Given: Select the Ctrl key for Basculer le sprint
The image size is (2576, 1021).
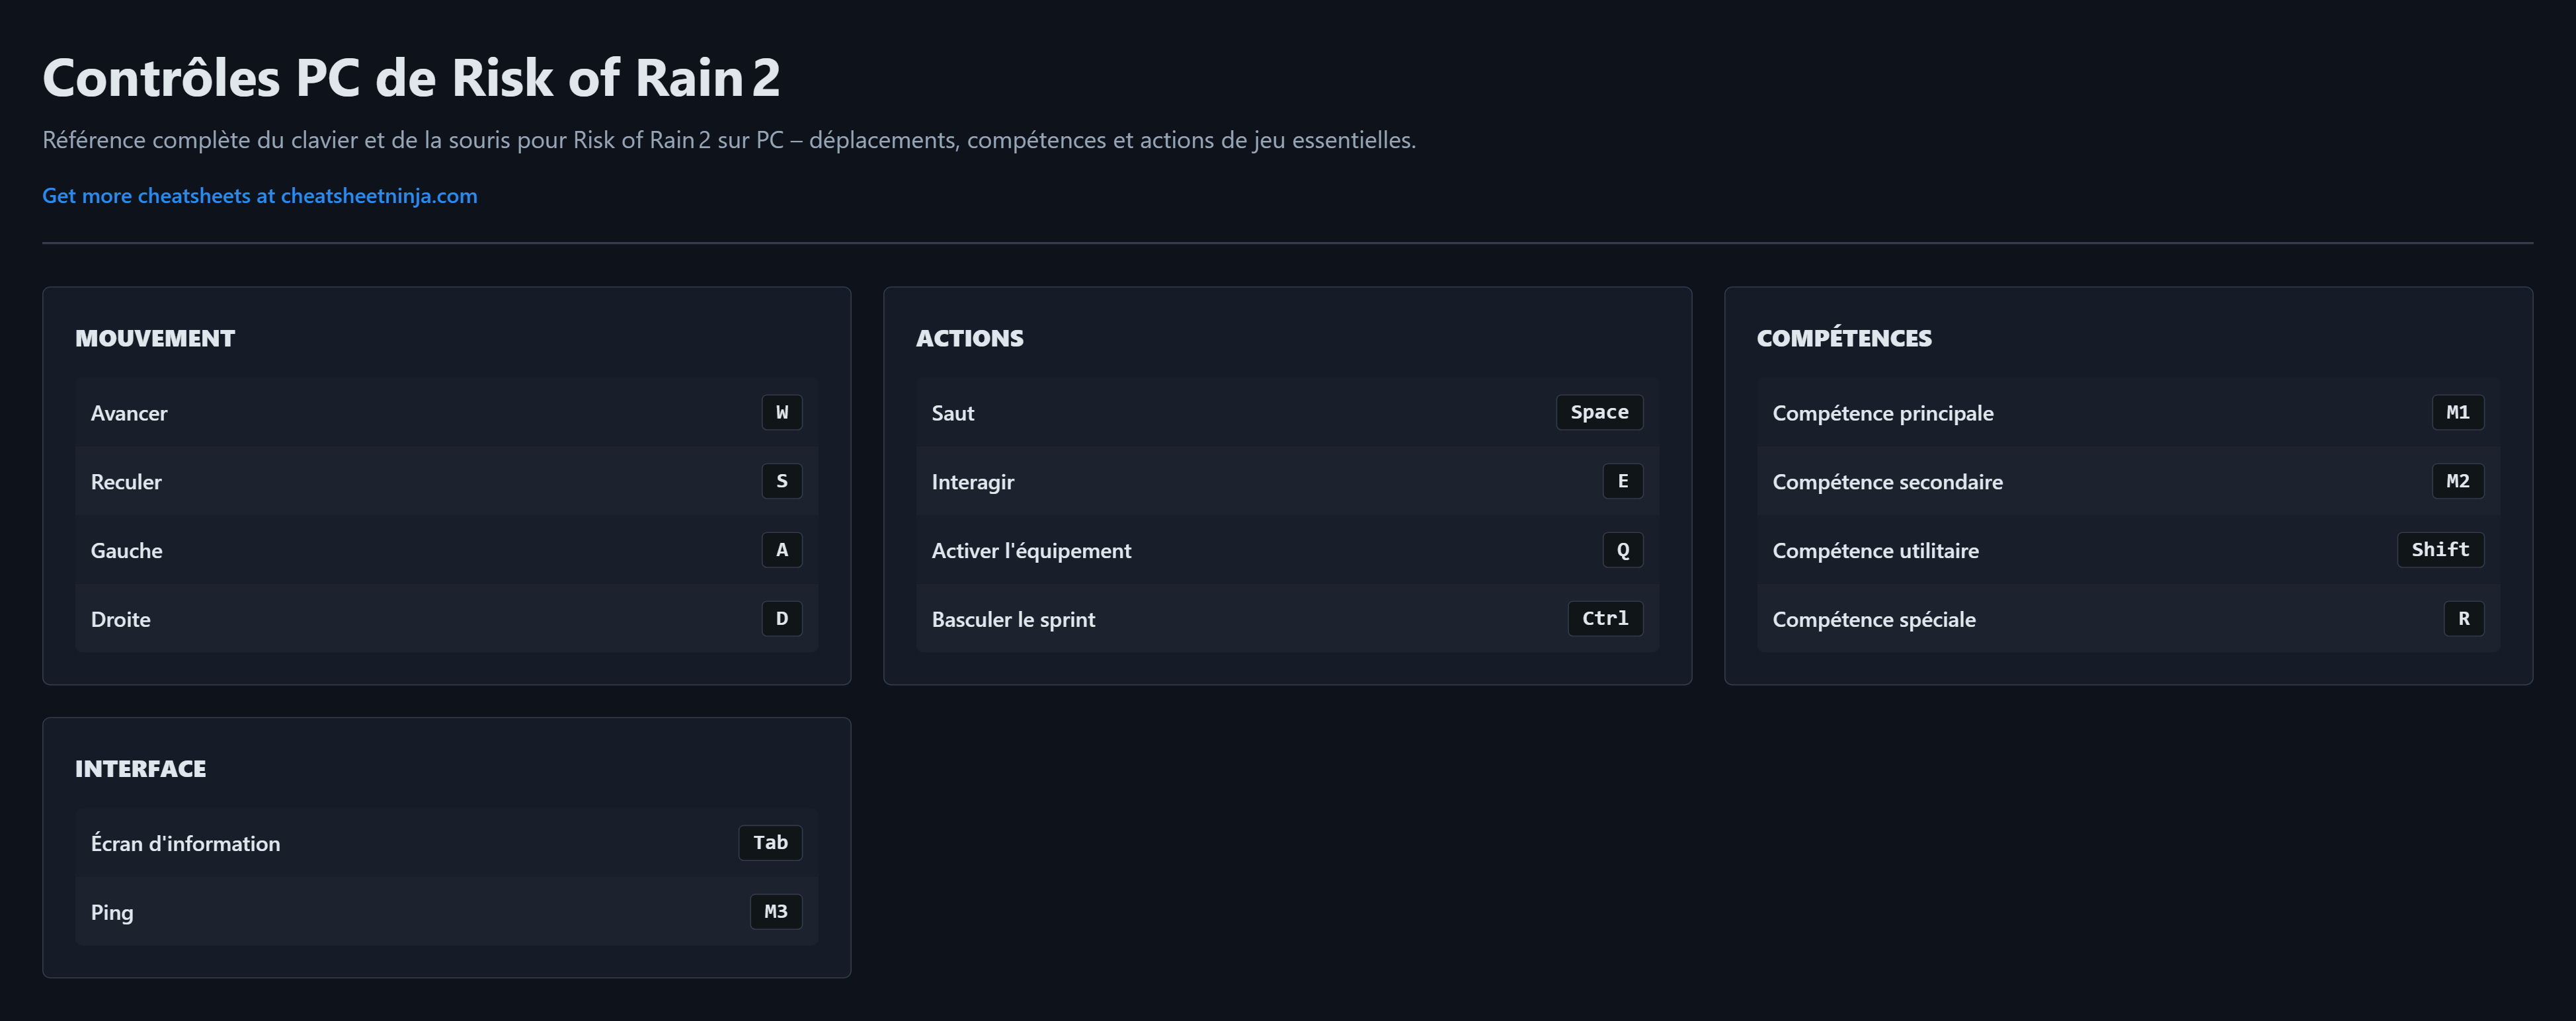Looking at the screenshot, I should click(1604, 618).
